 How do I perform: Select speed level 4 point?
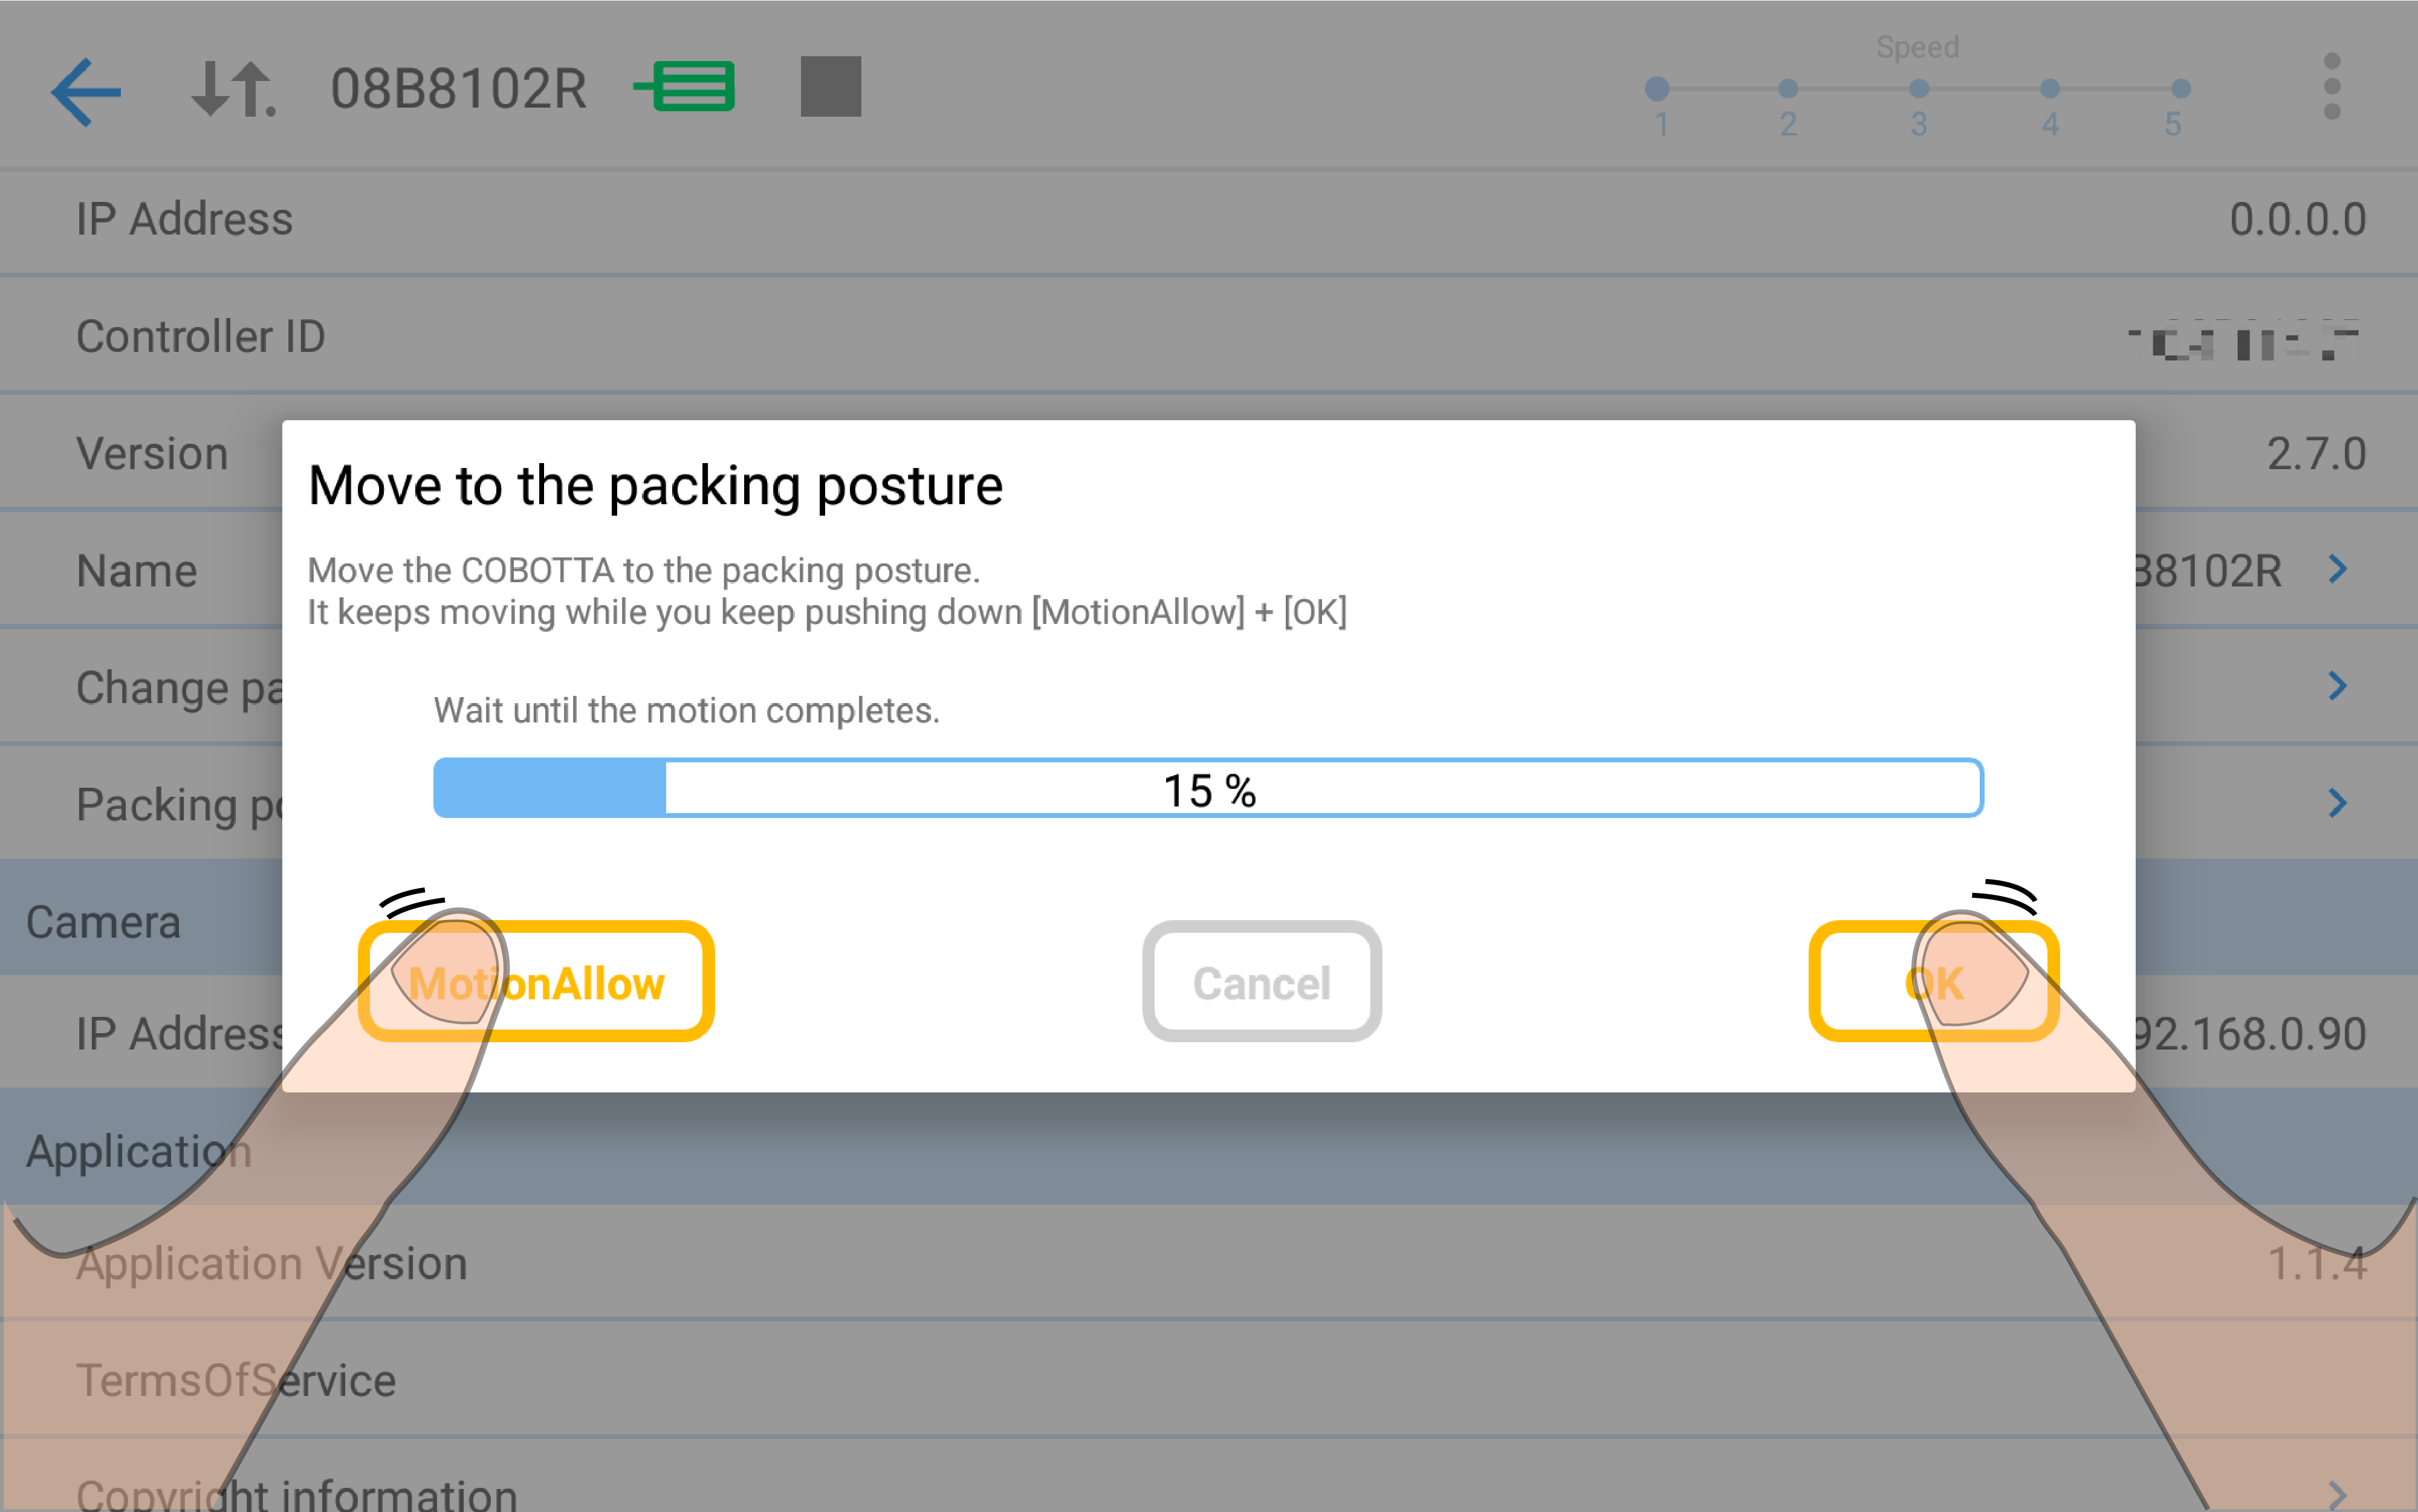[2050, 89]
